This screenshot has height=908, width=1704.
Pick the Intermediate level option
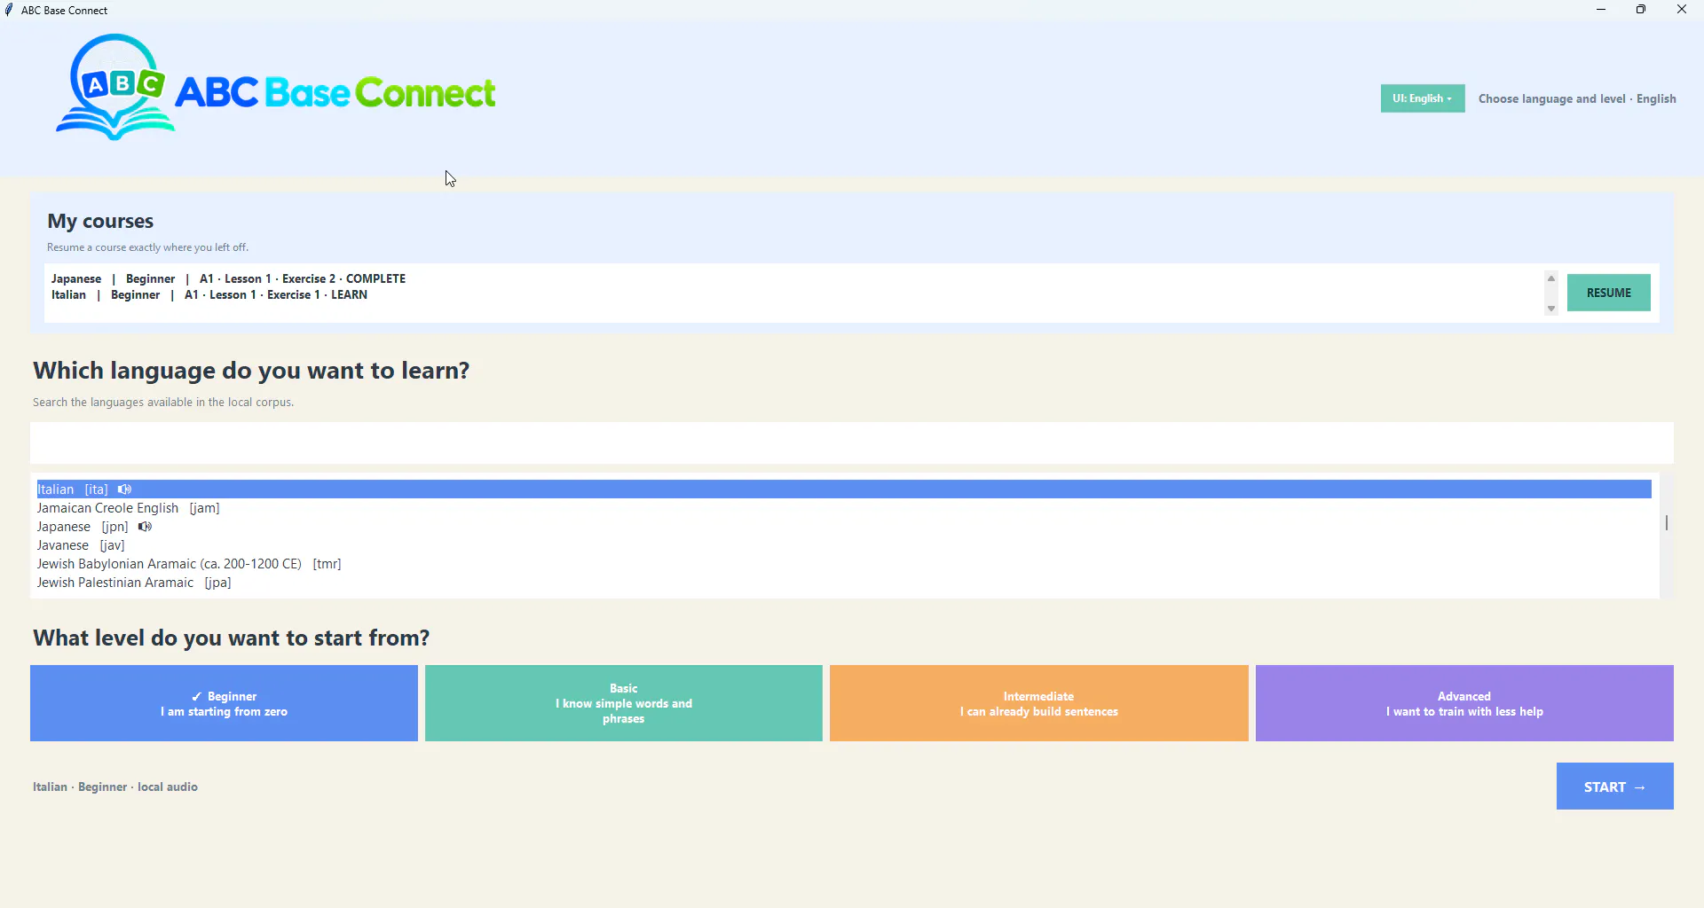[x=1039, y=703]
